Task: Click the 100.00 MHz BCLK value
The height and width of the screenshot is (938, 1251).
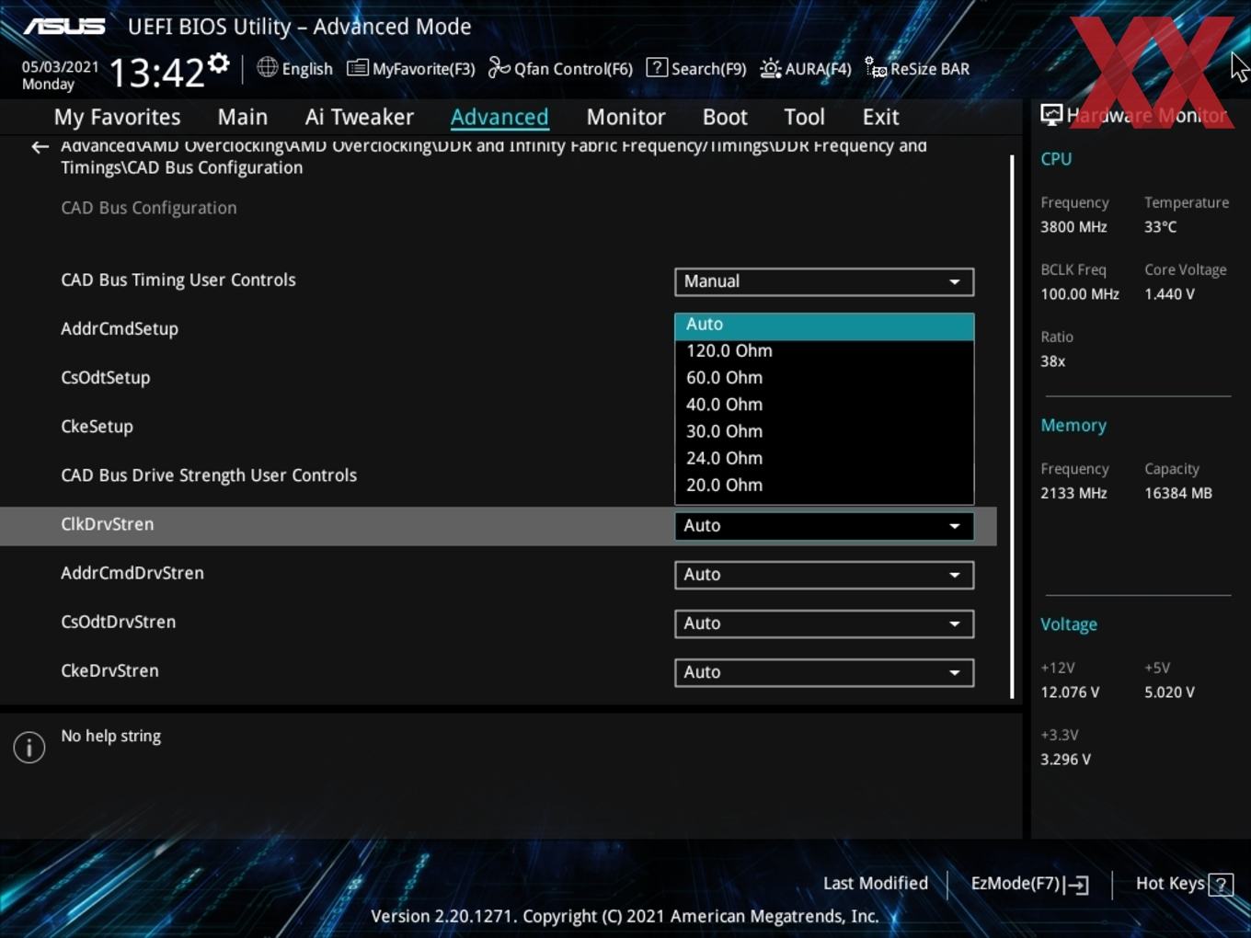Action: [1080, 294]
